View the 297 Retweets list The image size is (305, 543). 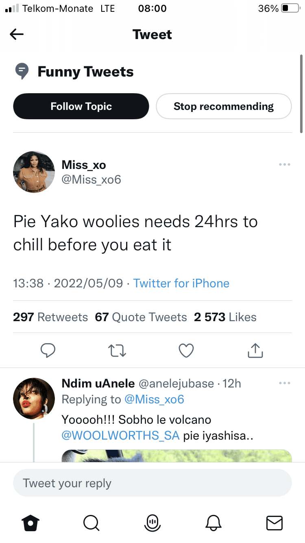[x=50, y=317]
